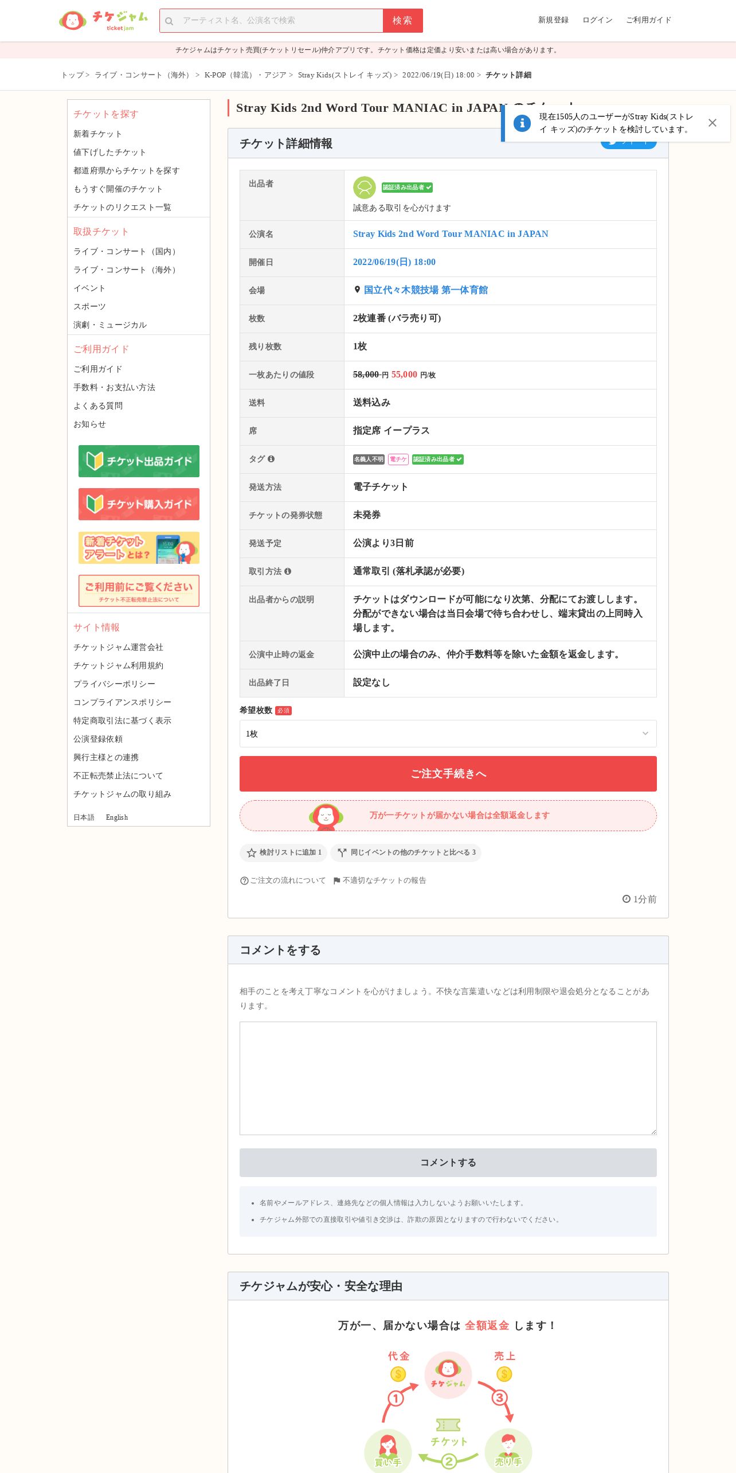This screenshot has width=736, height=1473.
Task: Click K-POP（韓流）・アジア breadcrumb
Action: coord(245,75)
